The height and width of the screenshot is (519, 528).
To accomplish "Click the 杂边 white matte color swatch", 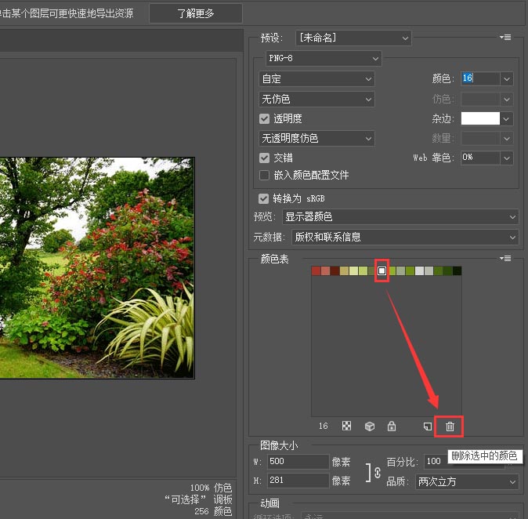I will coord(480,118).
